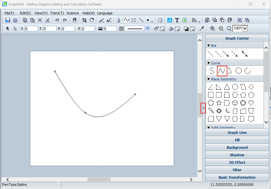Image resolution: width=271 pixels, height=189 pixels.
Task: Click the Cut scissors icon
Action: 47,20
